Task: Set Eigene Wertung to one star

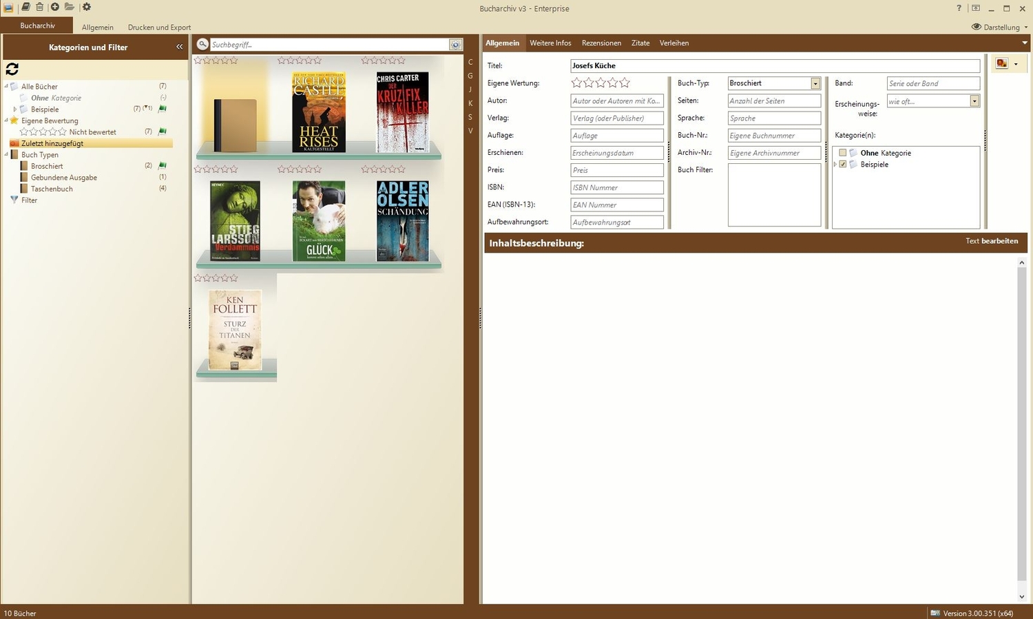Action: pos(577,83)
